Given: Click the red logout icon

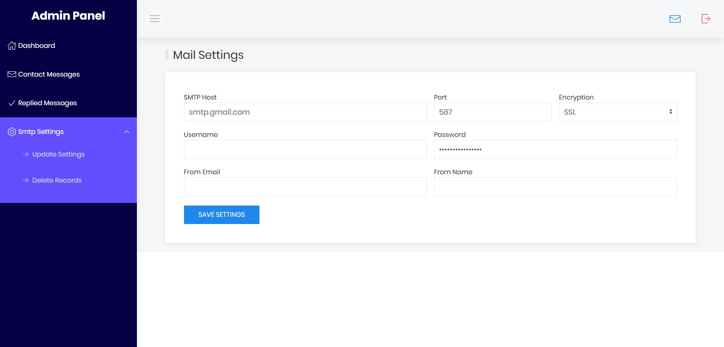Looking at the screenshot, I should pos(706,18).
